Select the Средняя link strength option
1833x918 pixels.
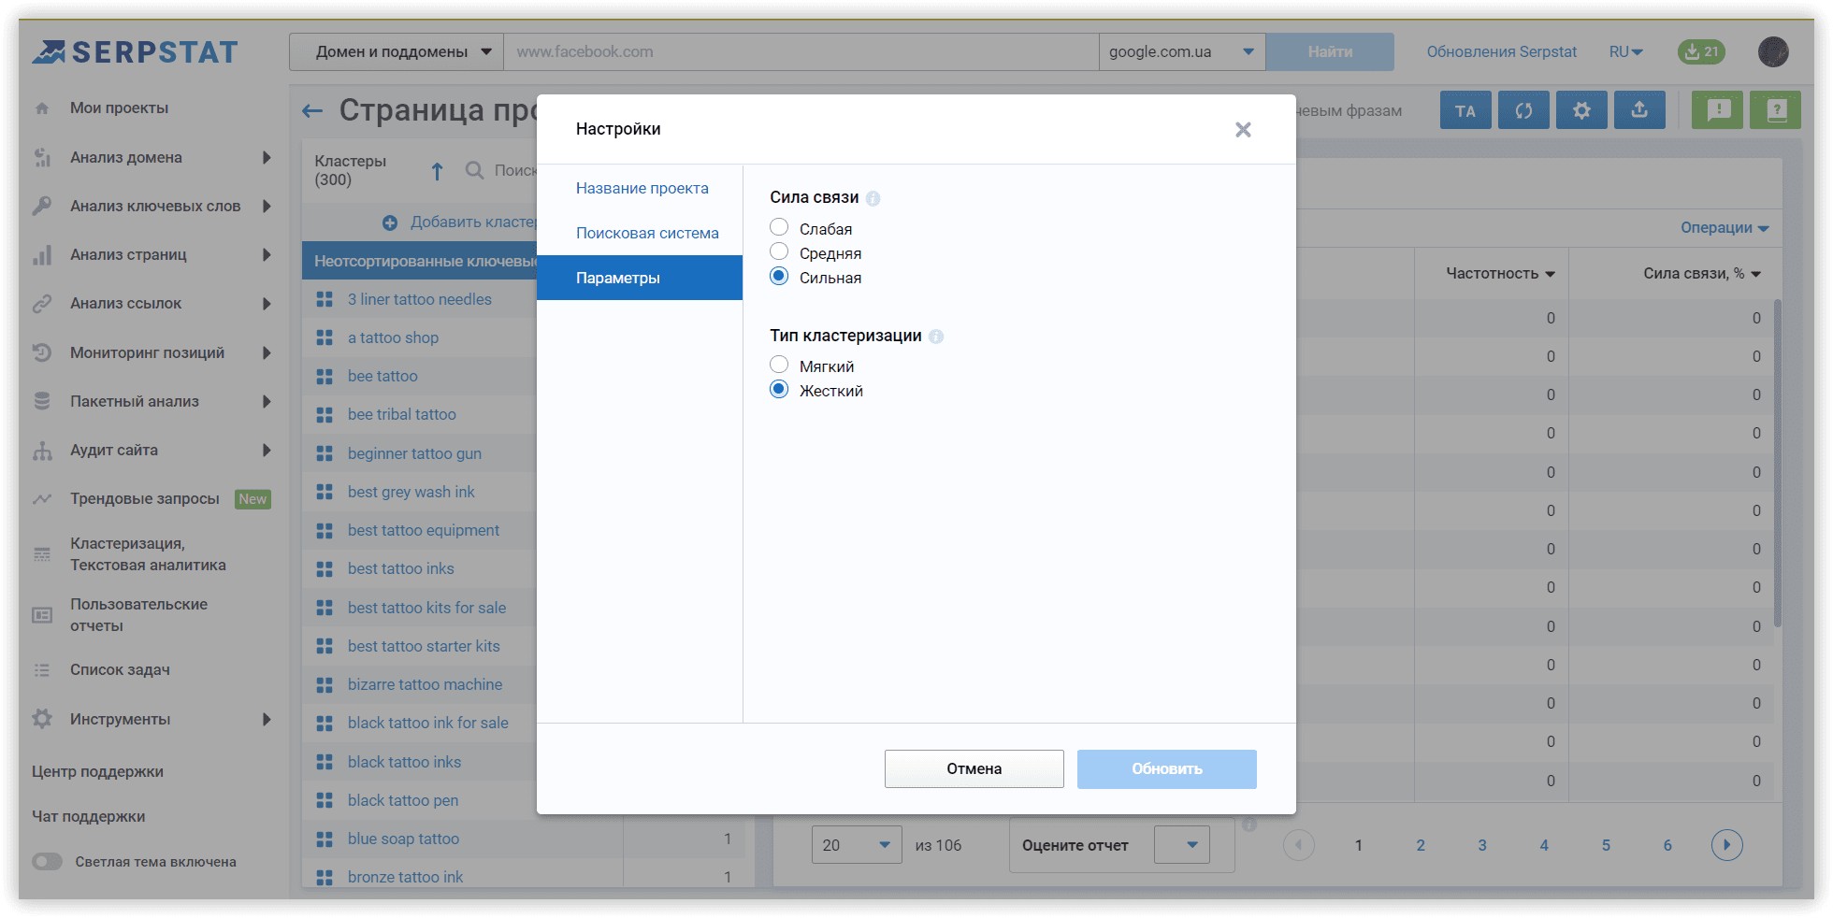(x=779, y=251)
